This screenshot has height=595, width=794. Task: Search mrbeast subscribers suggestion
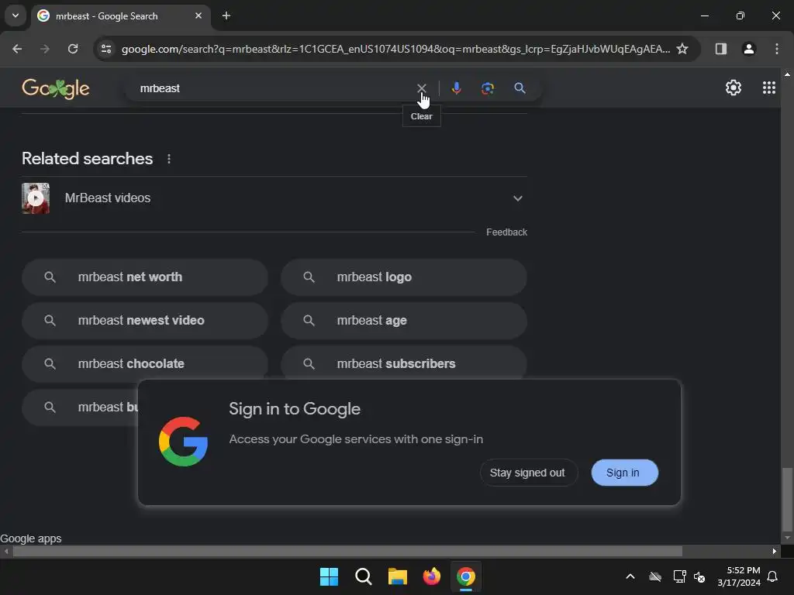pos(404,363)
